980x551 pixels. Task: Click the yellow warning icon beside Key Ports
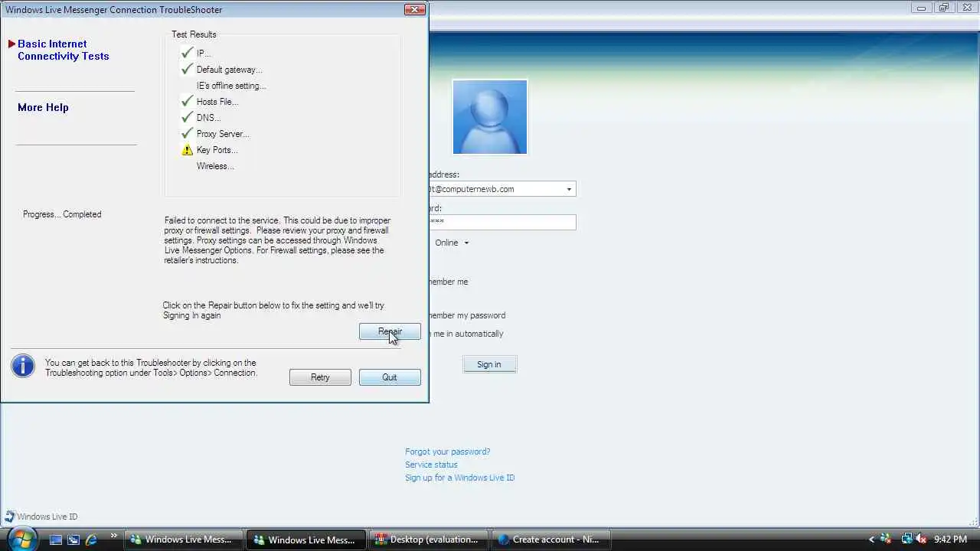coord(187,150)
